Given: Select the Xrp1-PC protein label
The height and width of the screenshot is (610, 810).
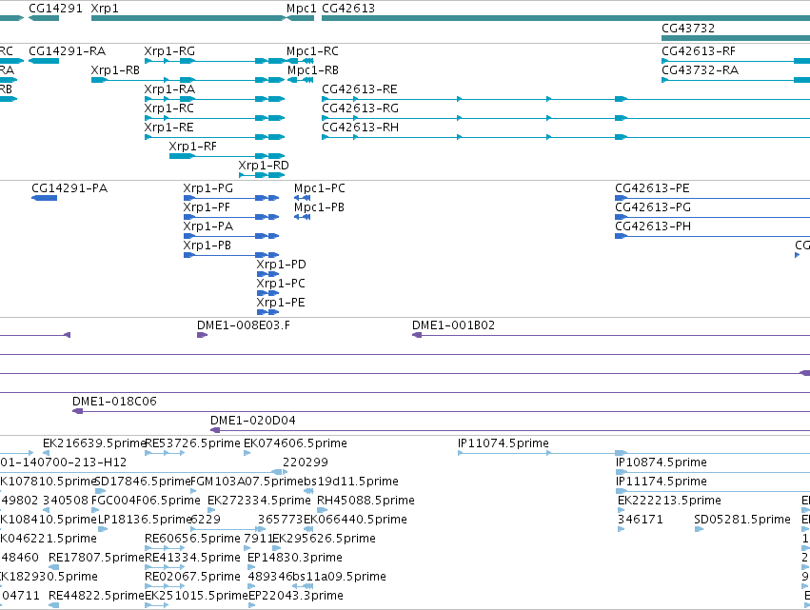Looking at the screenshot, I should 281,285.
